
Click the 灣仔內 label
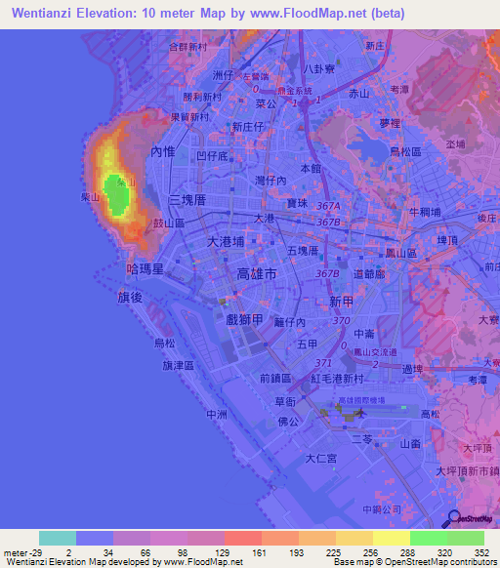tap(271, 181)
